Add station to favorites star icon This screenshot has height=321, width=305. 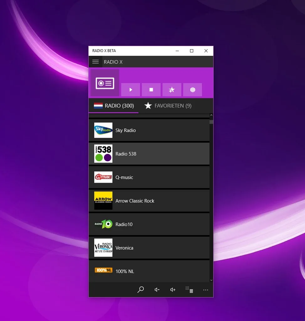tap(172, 90)
